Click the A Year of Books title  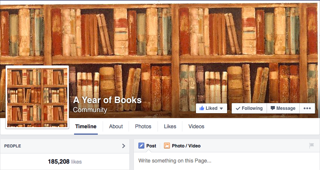click(107, 100)
